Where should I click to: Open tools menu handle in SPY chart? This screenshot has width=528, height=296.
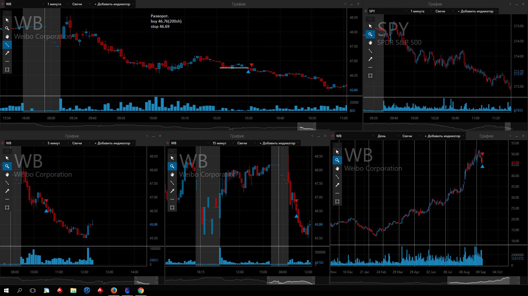point(370,19)
